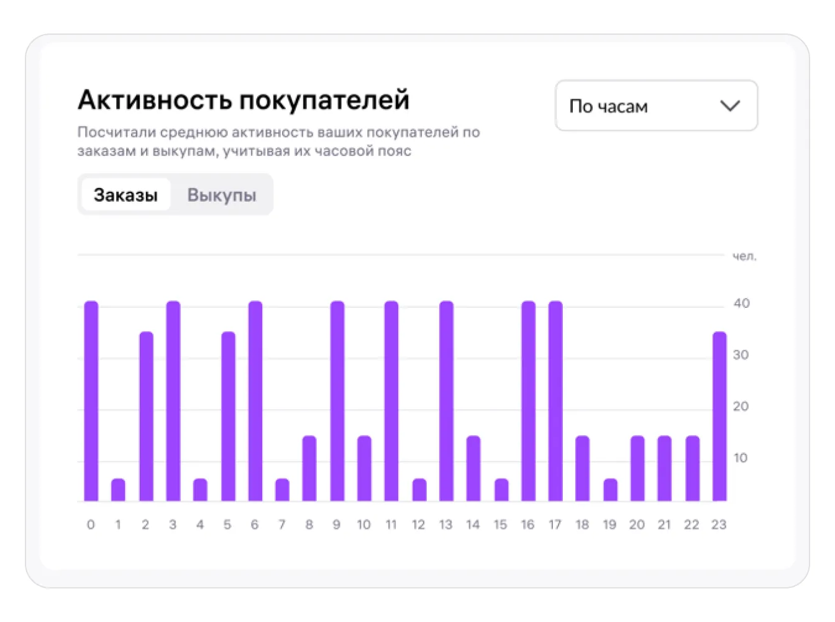Viewport: 835px width, 622px height.
Task: Click the x-axis label 12
Action: [x=418, y=525]
